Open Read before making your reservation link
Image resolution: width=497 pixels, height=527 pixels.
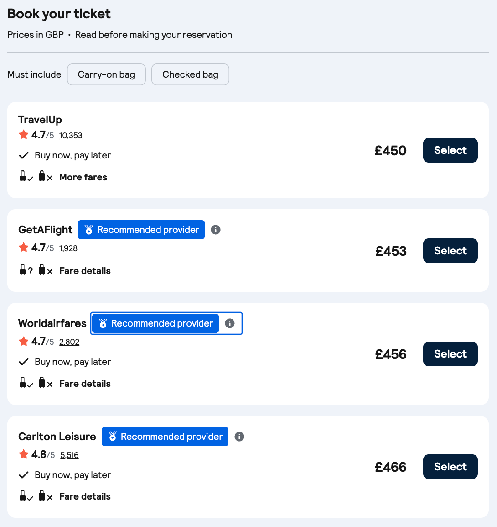(153, 35)
